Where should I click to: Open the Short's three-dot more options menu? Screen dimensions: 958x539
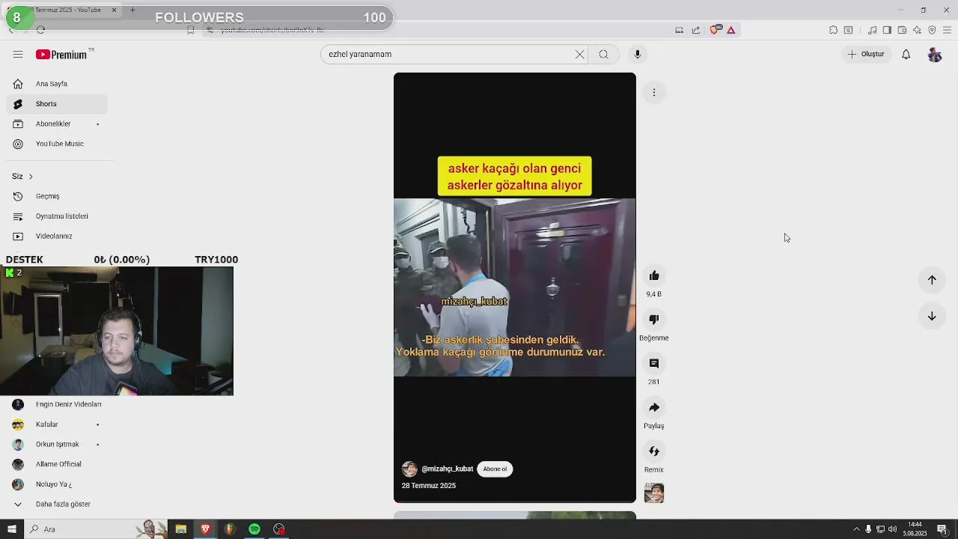654,92
